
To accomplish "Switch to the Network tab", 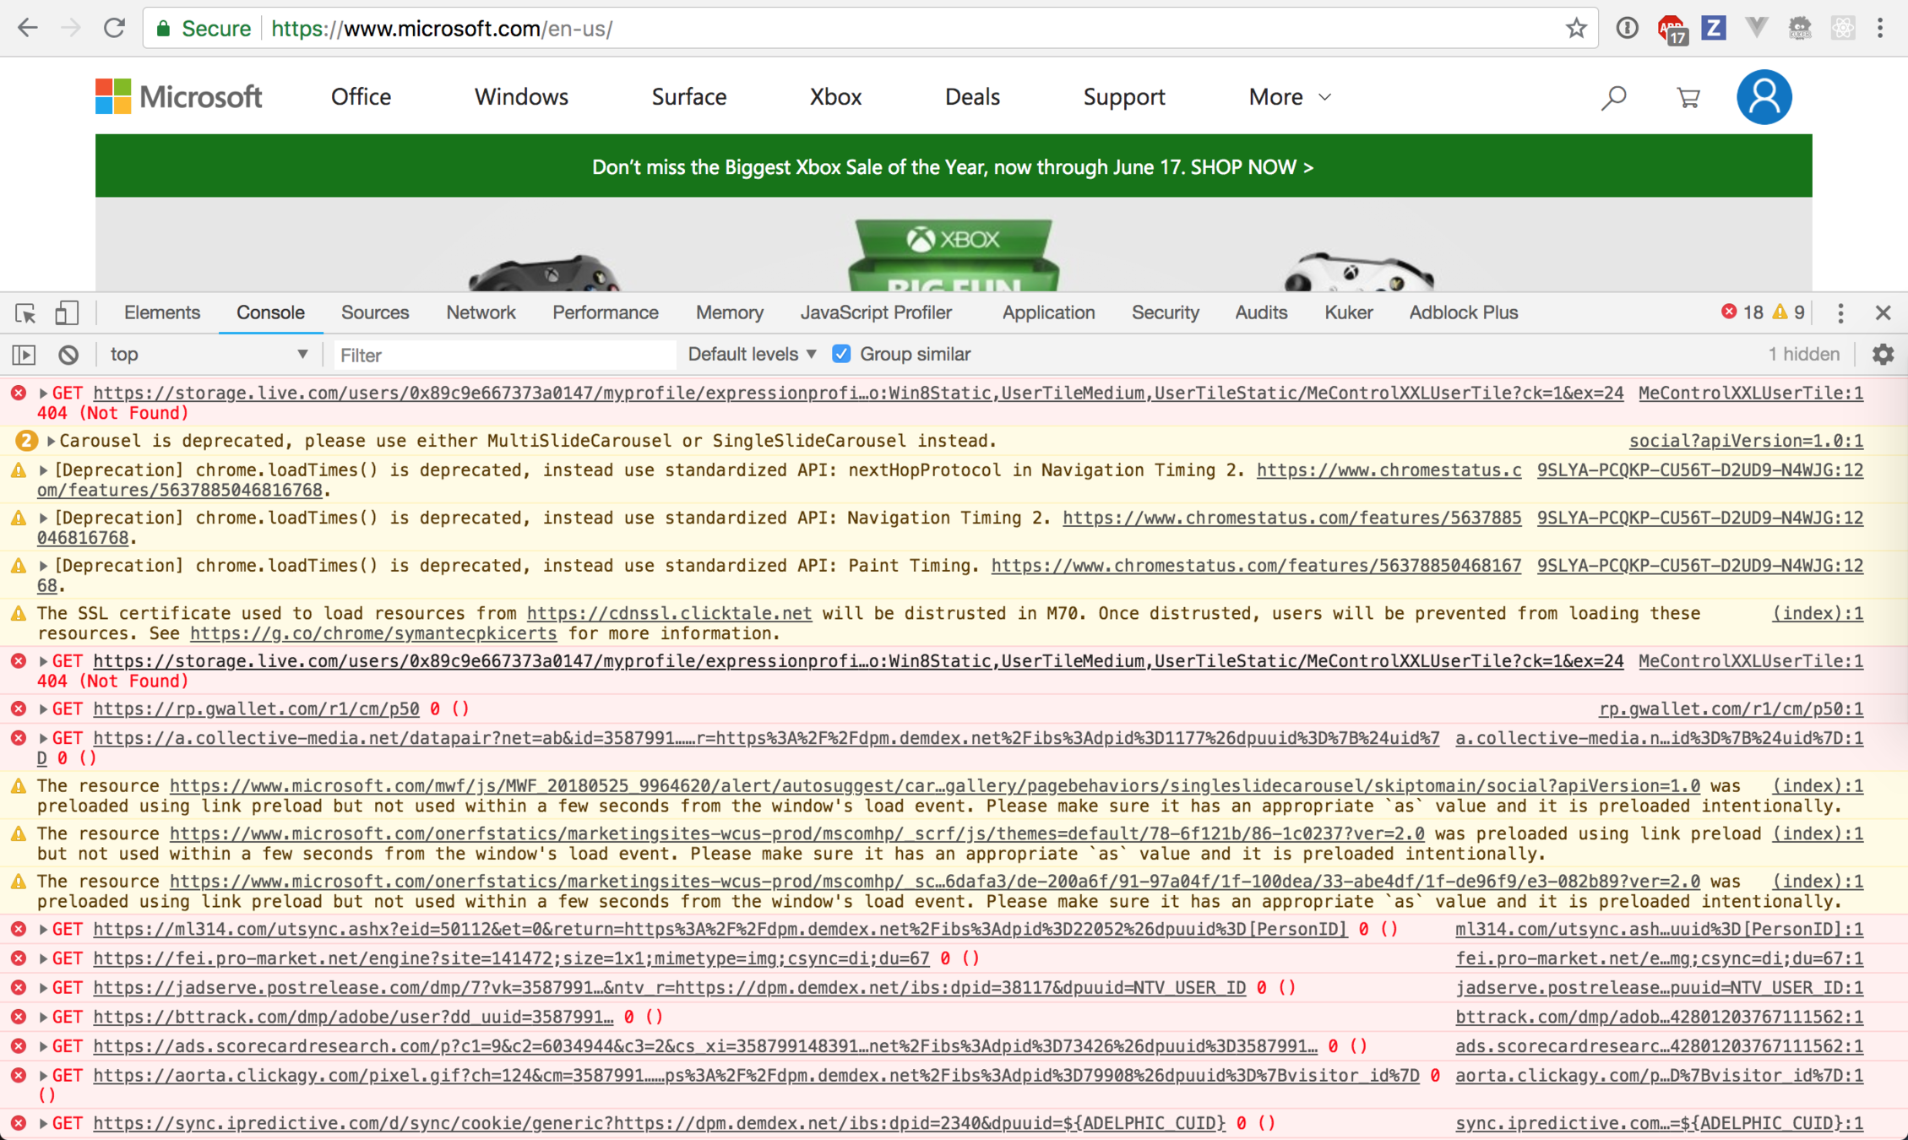I will pos(481,313).
